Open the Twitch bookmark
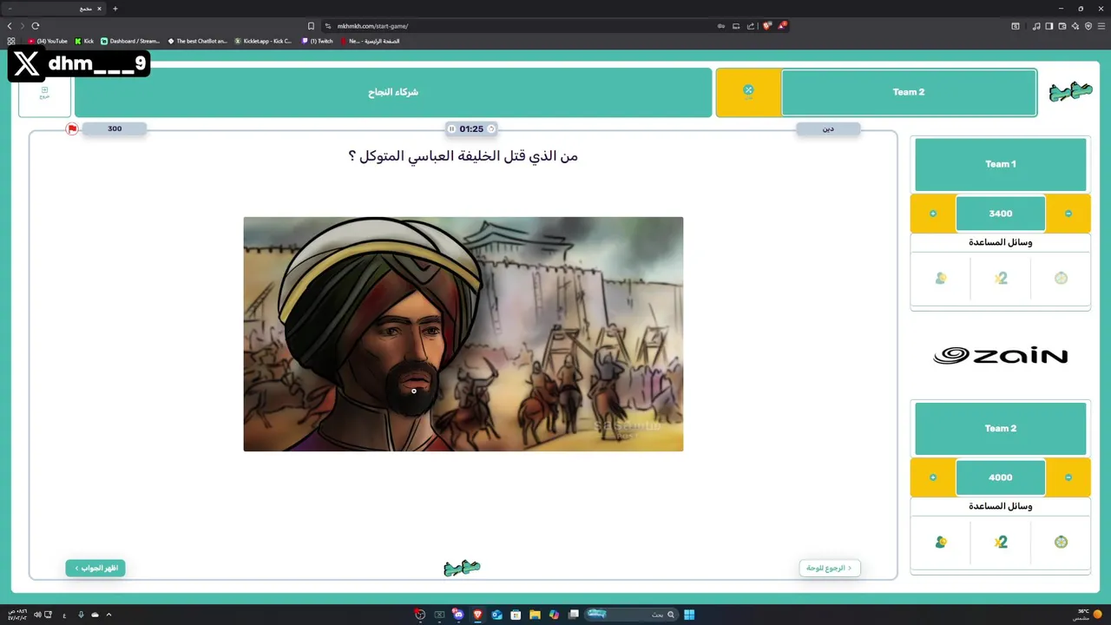The image size is (1111, 625). coord(318,41)
